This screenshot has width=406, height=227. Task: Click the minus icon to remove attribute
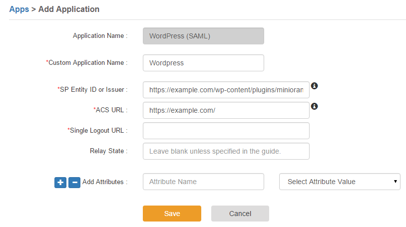click(x=74, y=183)
